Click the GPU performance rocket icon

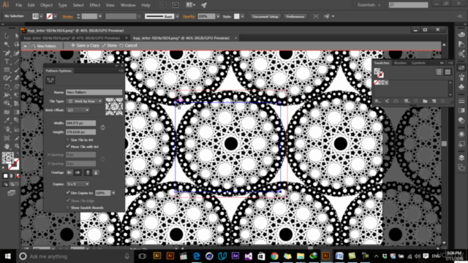pyautogui.click(x=204, y=5)
